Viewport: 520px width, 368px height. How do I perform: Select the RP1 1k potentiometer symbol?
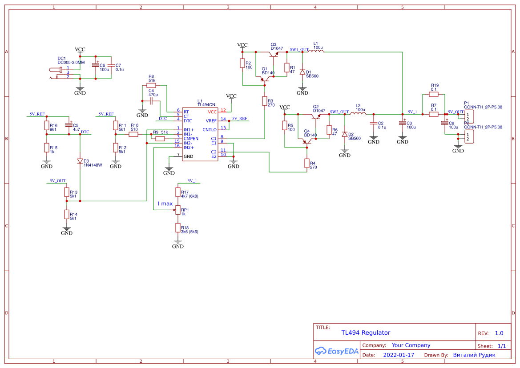176,210
